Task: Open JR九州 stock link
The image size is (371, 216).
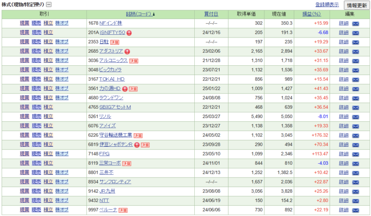Action: pyautogui.click(x=107, y=191)
